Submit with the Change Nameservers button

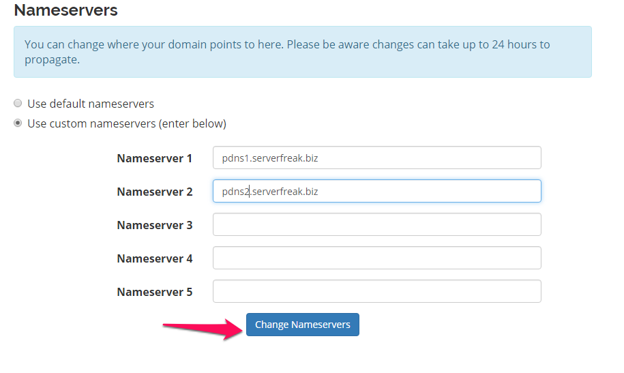[x=302, y=325]
